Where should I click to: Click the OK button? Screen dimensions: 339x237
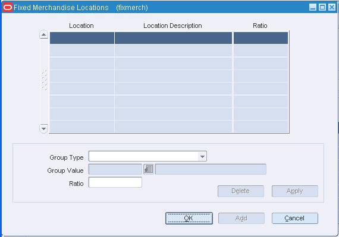(189, 218)
